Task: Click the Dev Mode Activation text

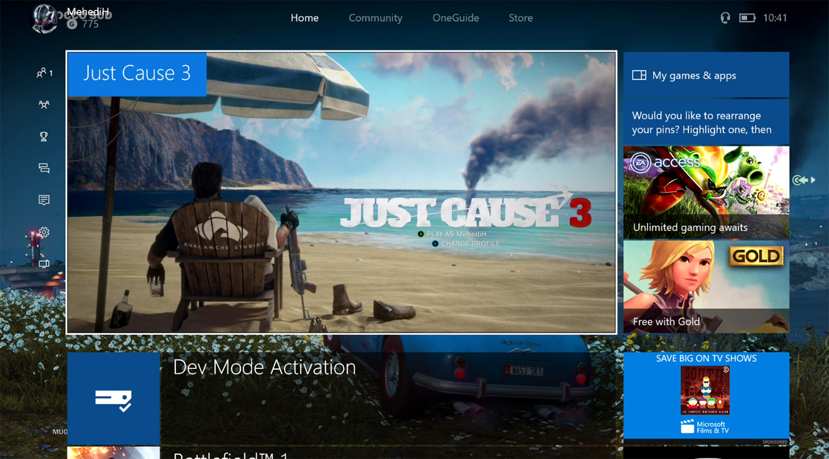Action: (x=264, y=367)
